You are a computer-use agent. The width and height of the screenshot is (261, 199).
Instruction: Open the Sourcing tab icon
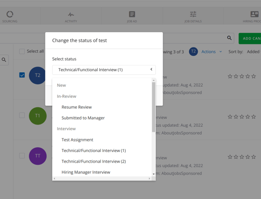tap(10, 14)
